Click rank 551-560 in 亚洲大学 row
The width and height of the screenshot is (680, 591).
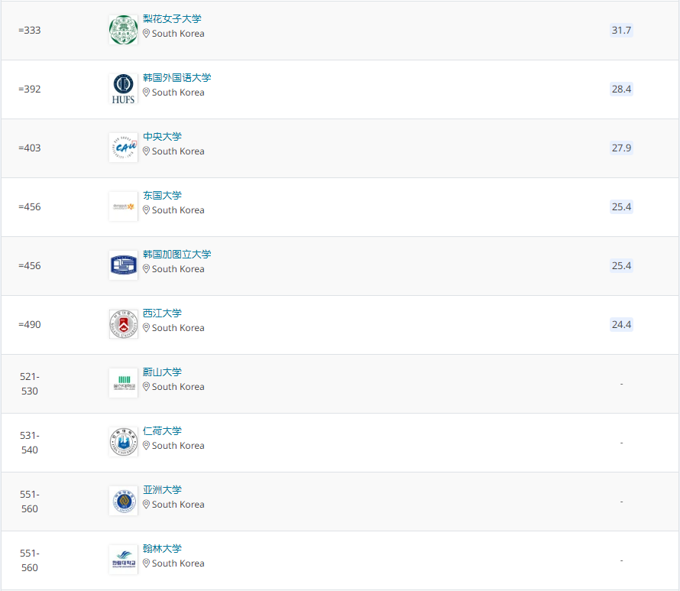click(30, 502)
